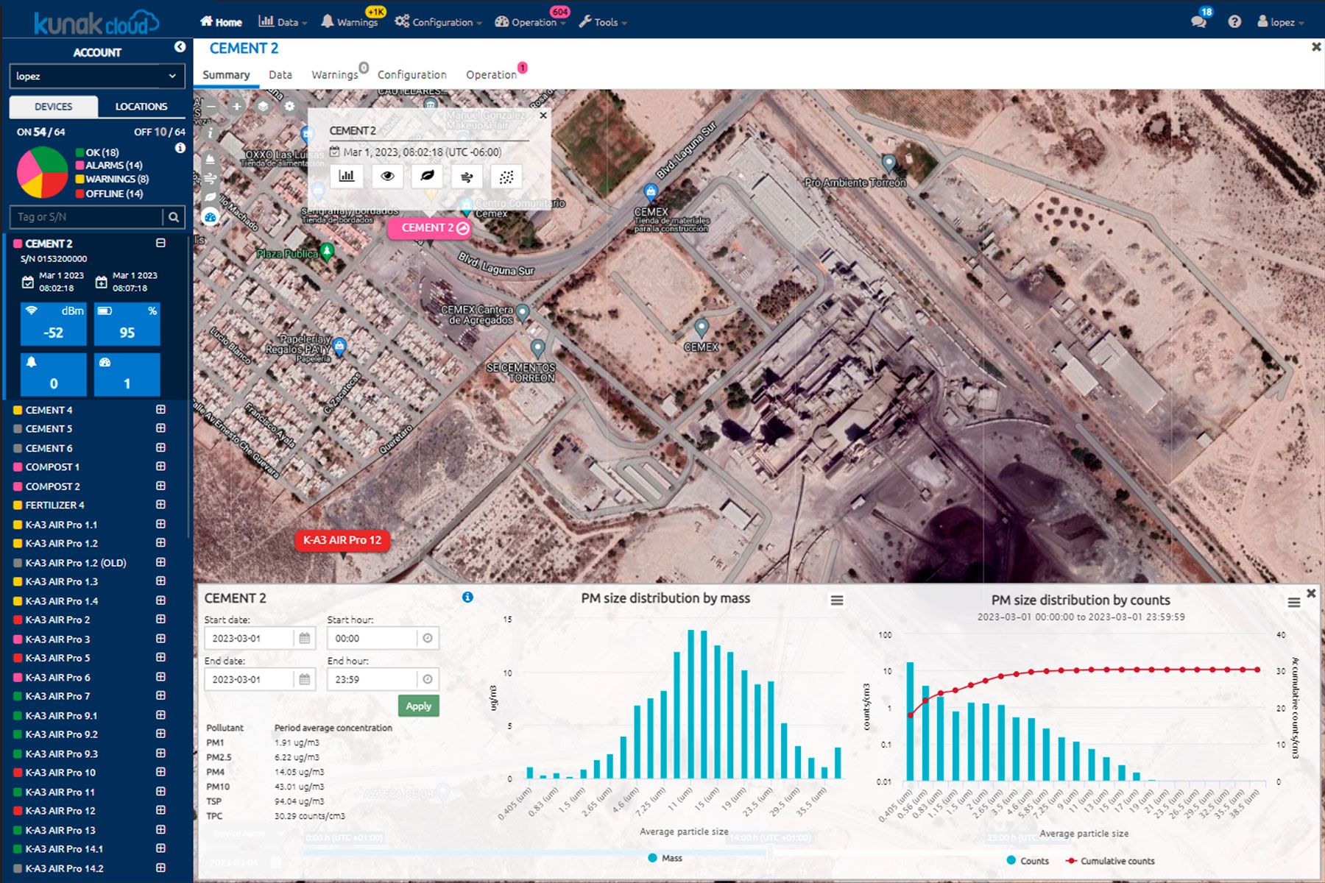Open the Operation menu in top navigation

click(530, 22)
